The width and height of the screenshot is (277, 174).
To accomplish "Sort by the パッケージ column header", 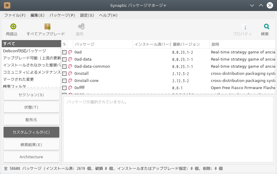I will 103,44.
